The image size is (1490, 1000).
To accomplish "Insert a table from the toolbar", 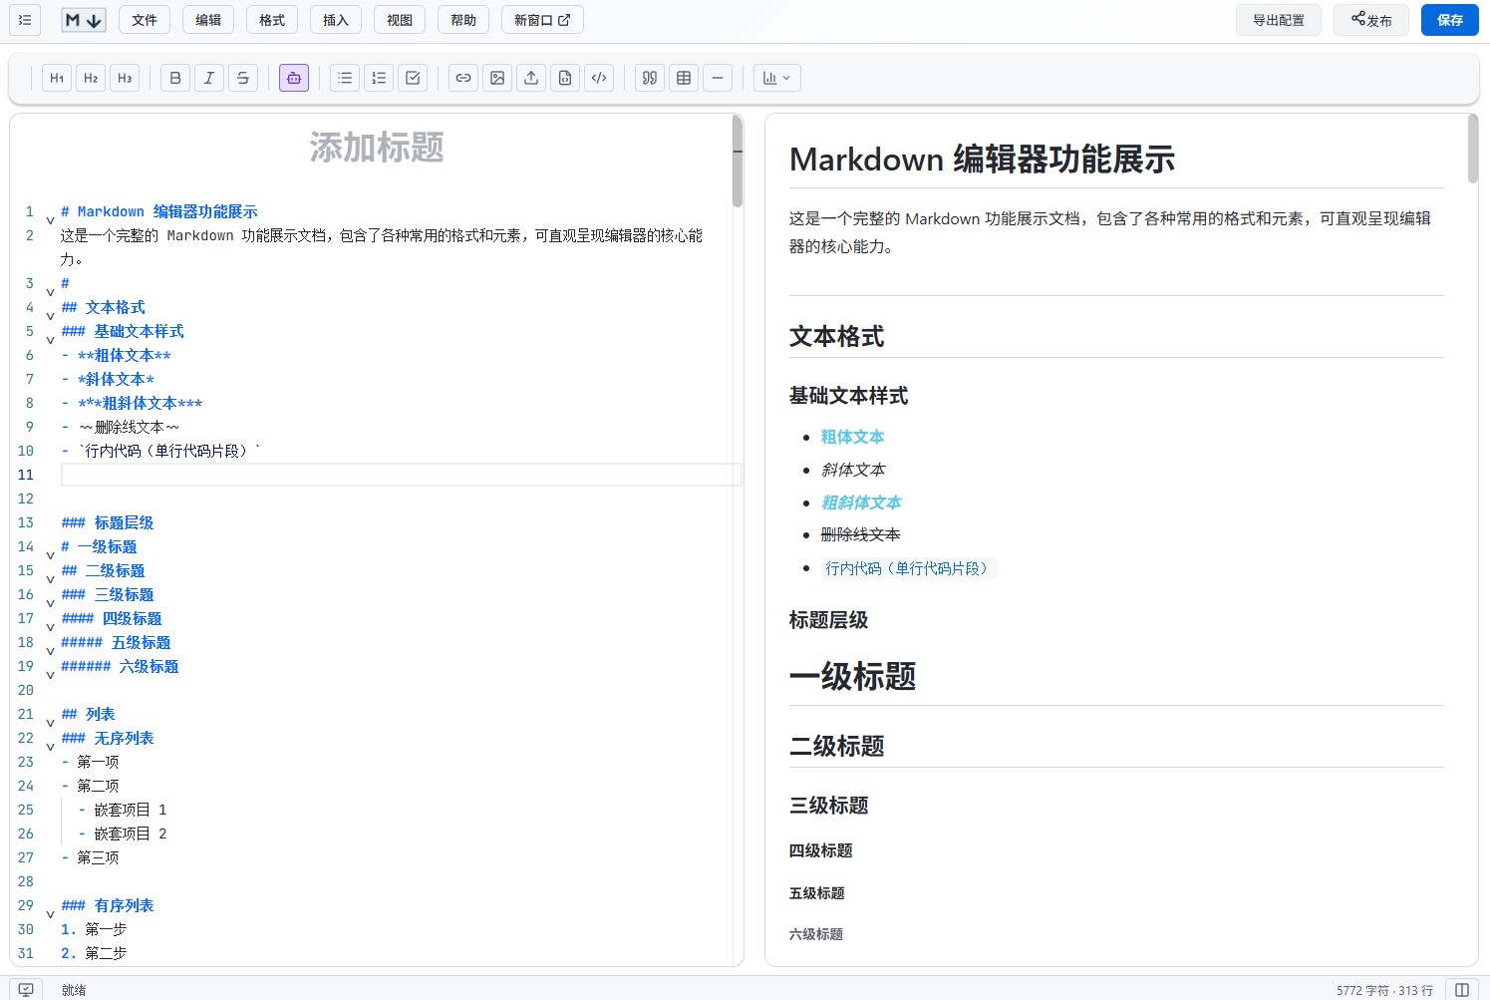I will [x=684, y=78].
